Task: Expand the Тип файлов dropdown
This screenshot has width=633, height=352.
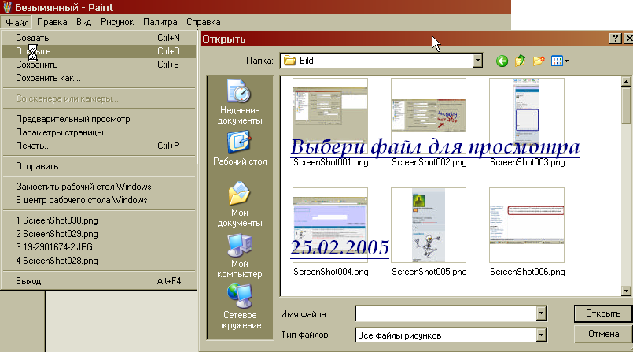Action: pyautogui.click(x=540, y=336)
